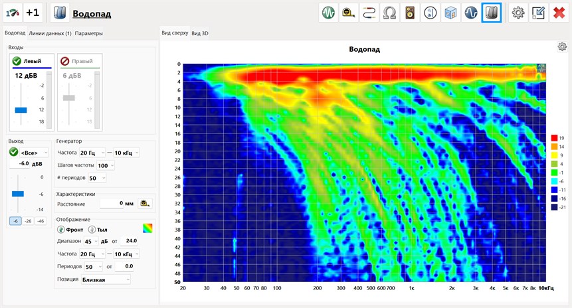
Task: Switch to the Линии данных (1) tab
Action: [x=50, y=33]
